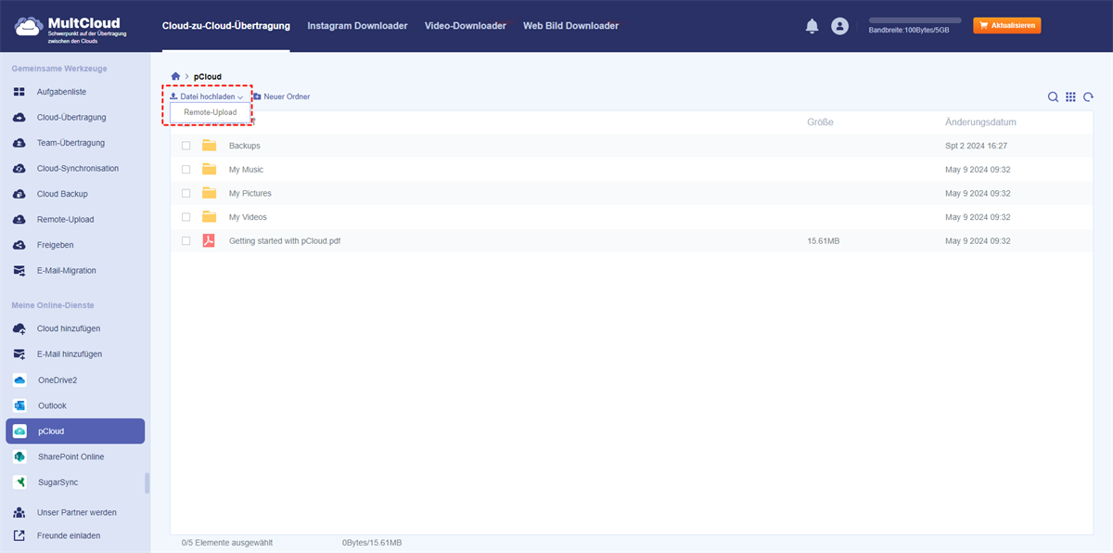Click the Team-Übertragung sidebar icon
Screen dimensions: 1113x553
[19, 143]
